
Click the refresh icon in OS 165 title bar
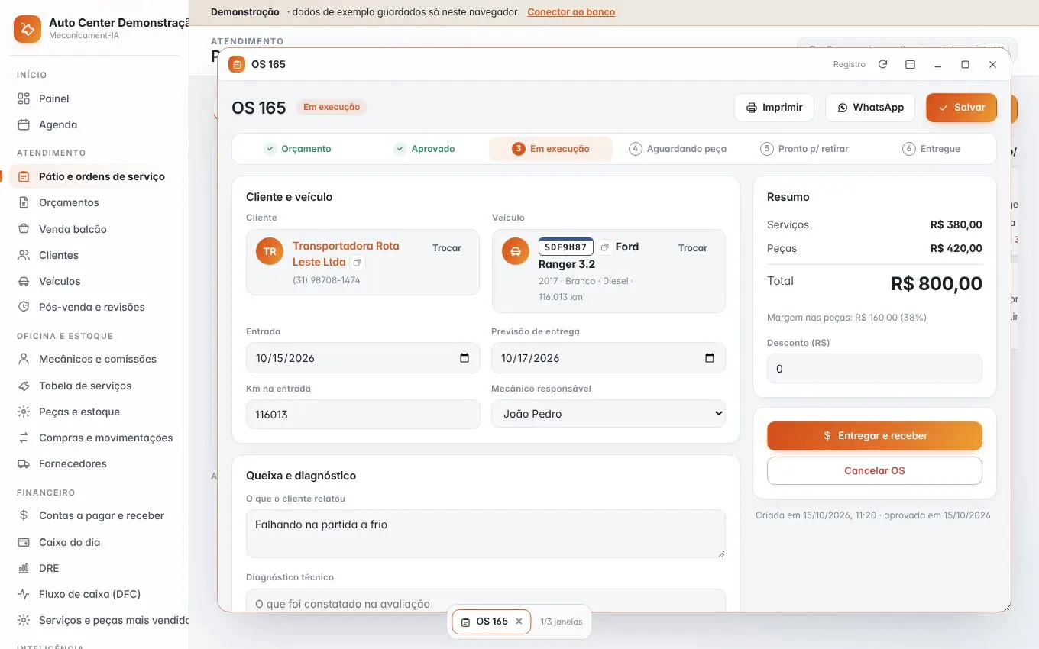(882, 64)
